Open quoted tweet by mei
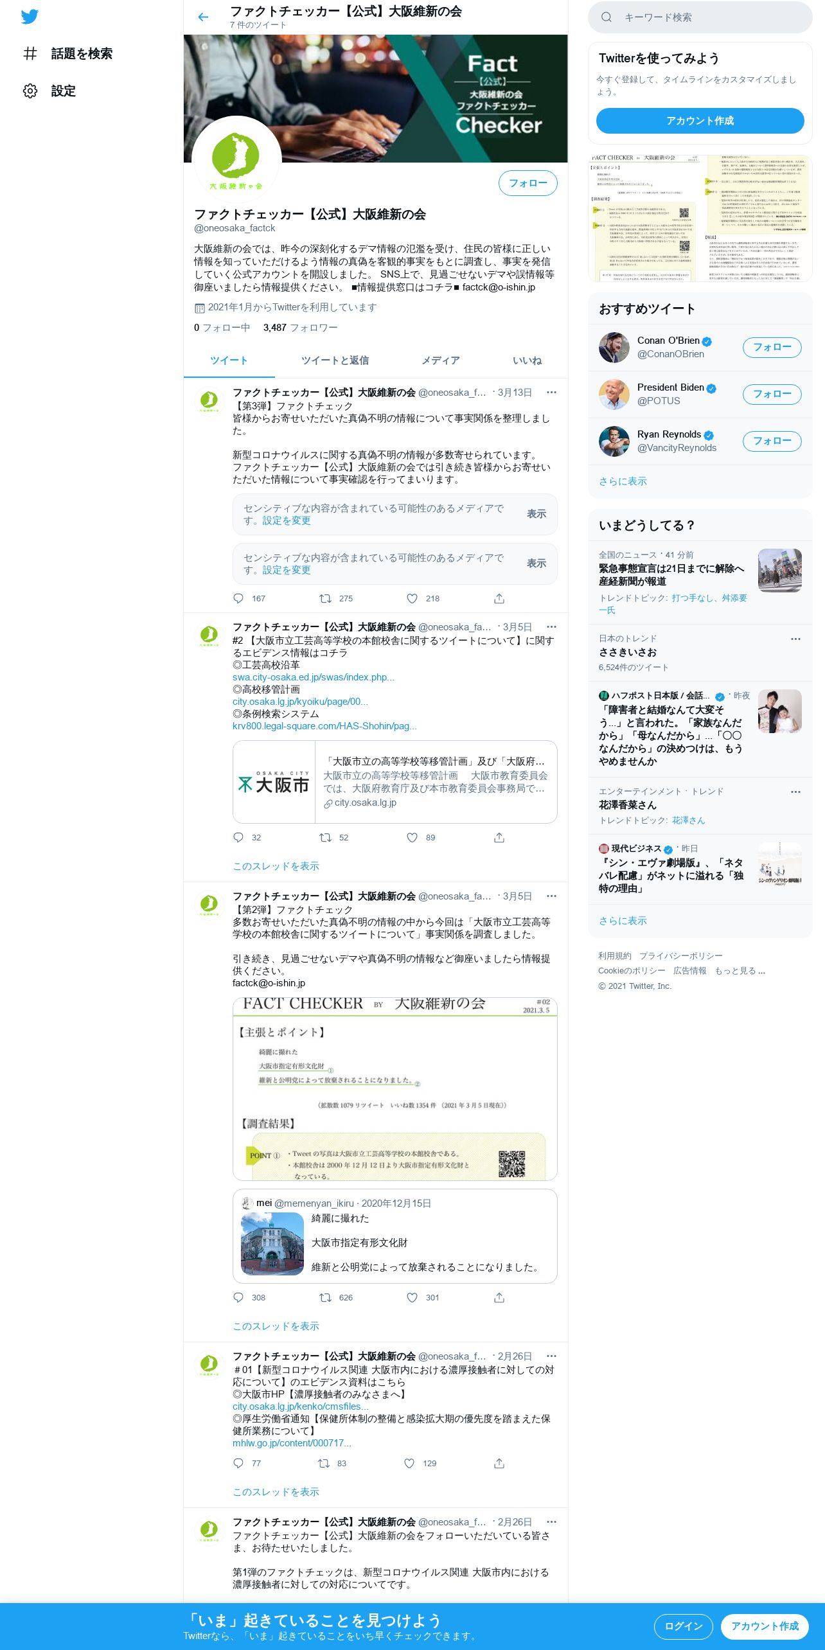This screenshot has width=825, height=1650. point(395,1236)
